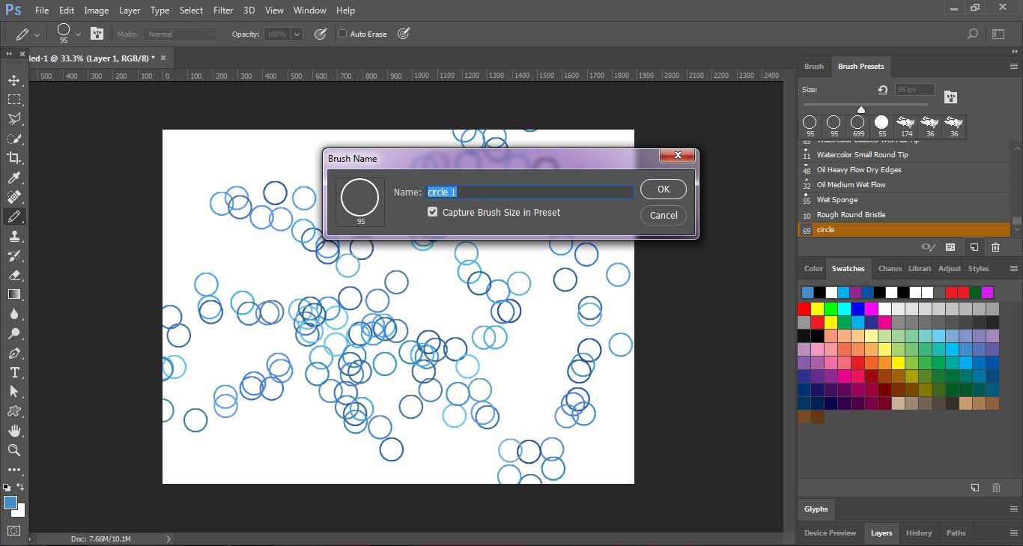Open the Filter menu
1023x546 pixels.
click(x=223, y=10)
